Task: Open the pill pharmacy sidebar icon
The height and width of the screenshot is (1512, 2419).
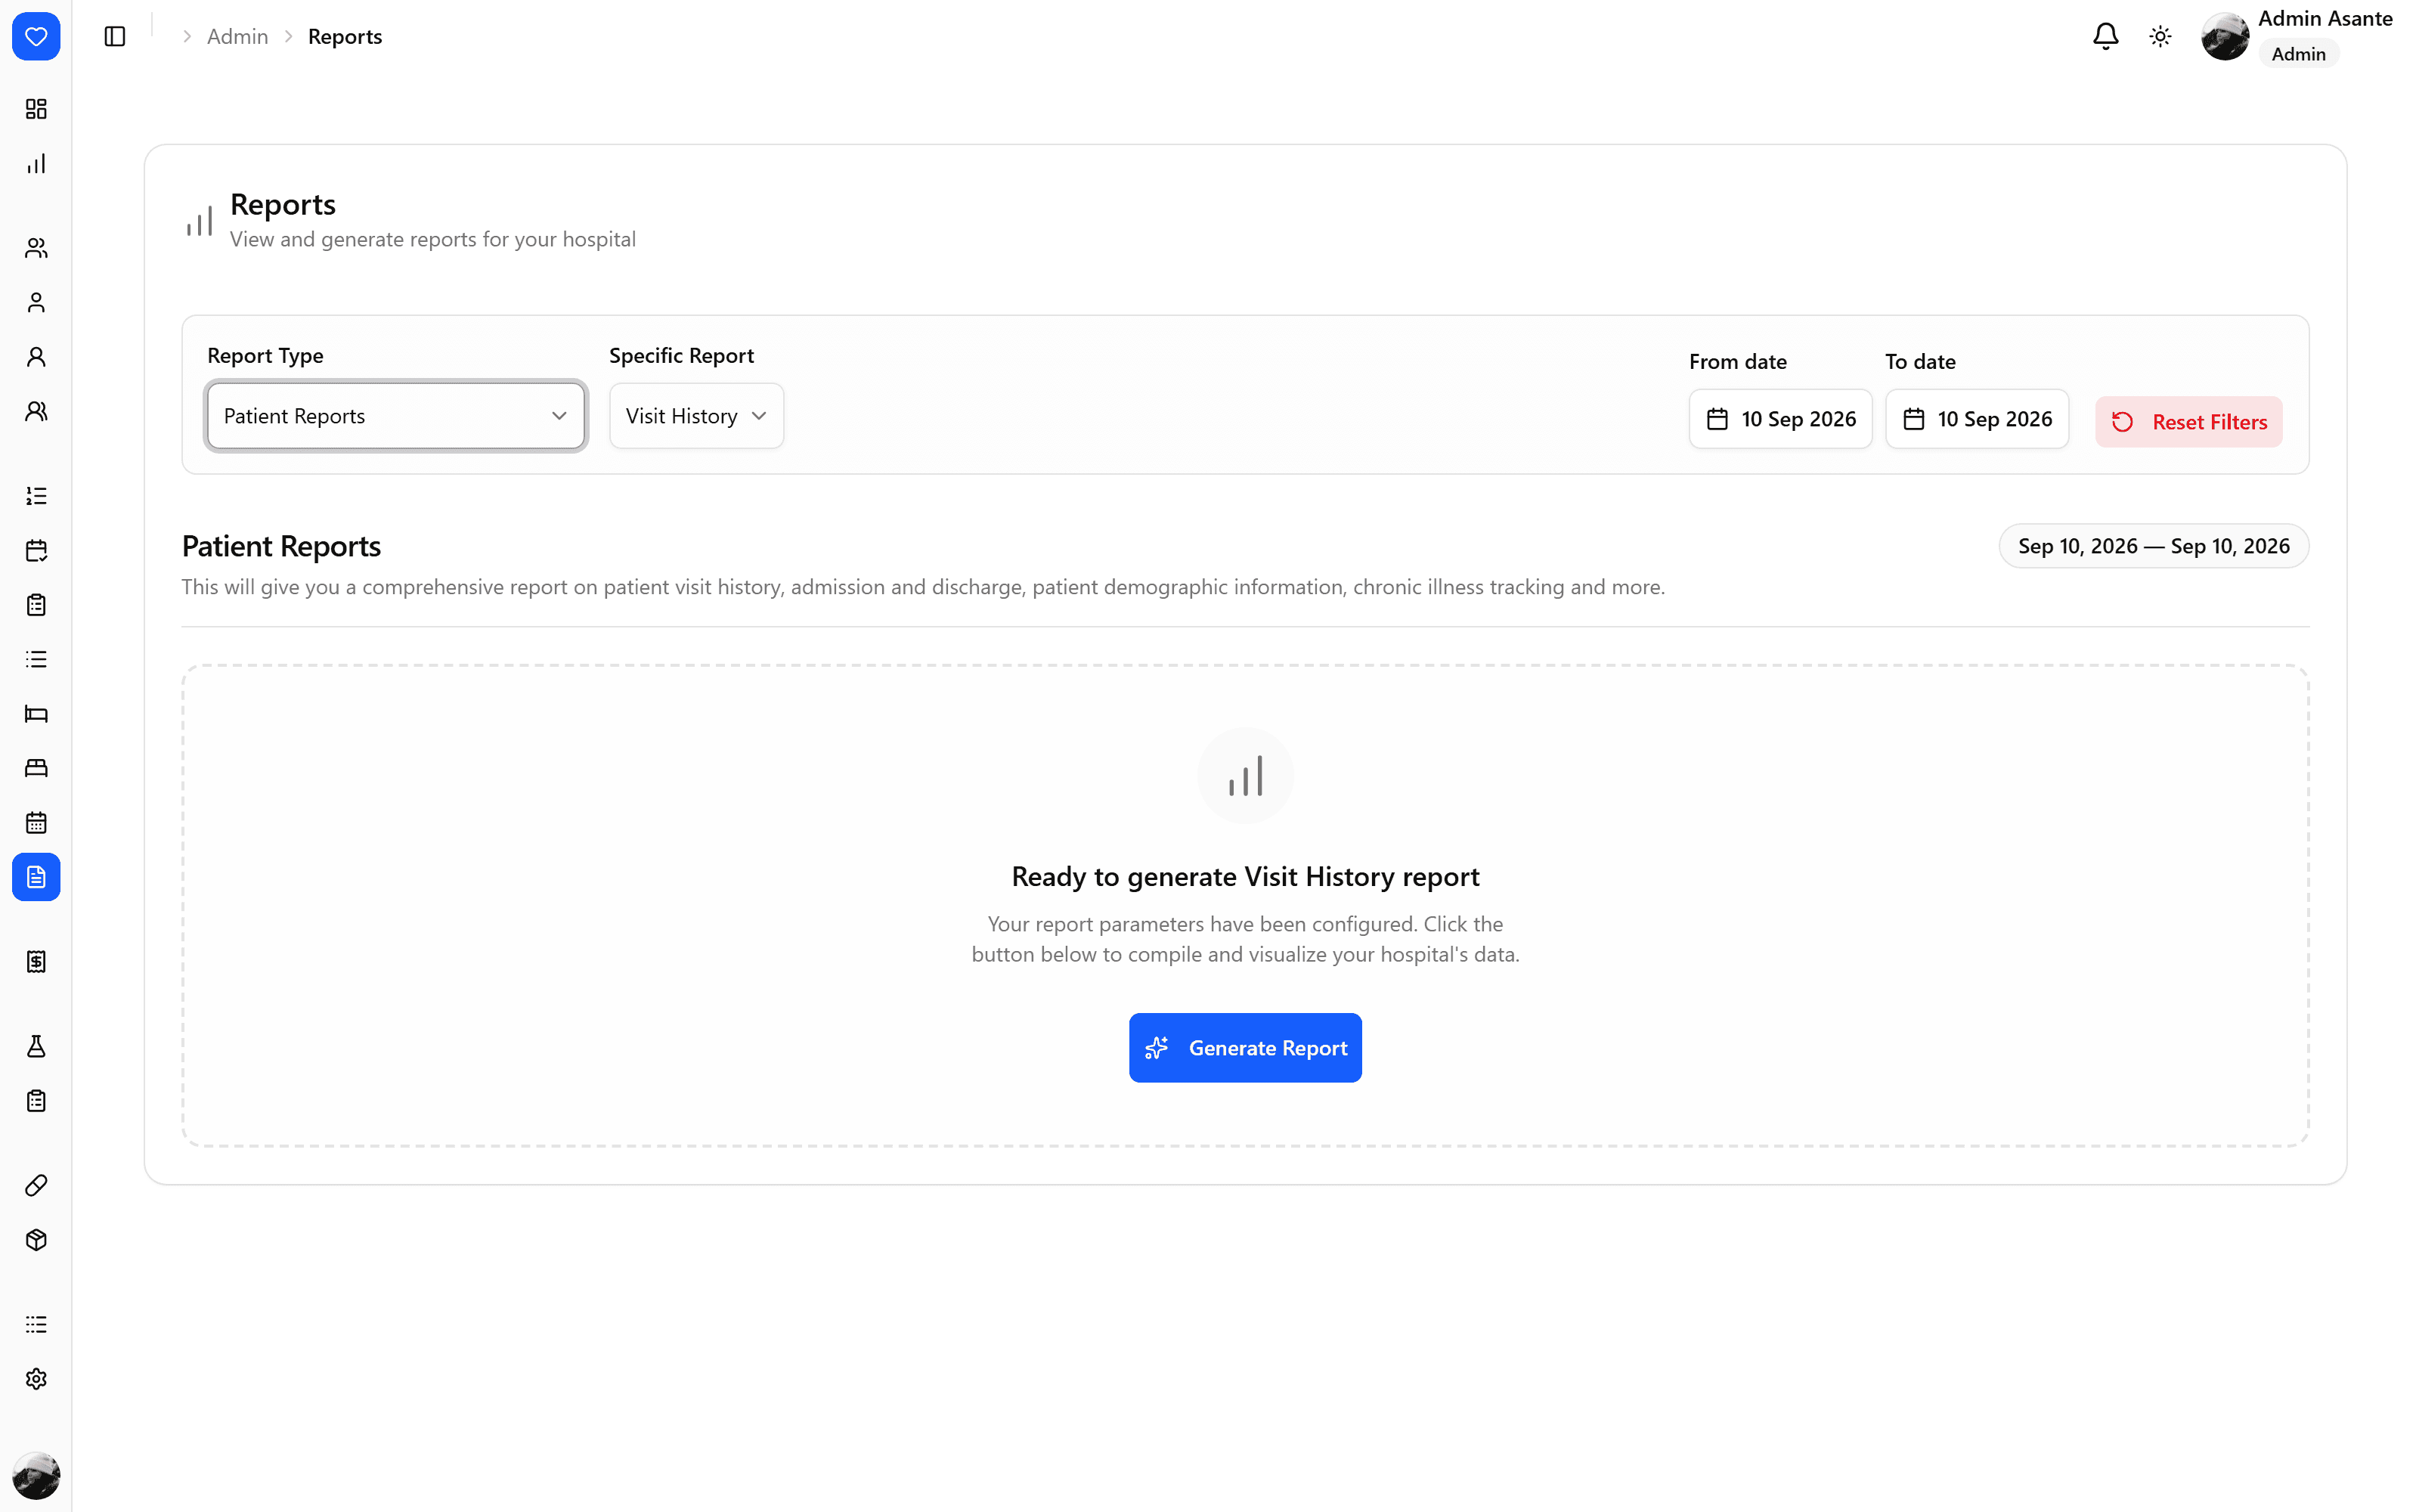Action: pos(36,1186)
